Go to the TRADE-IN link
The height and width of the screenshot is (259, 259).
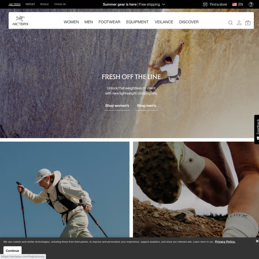[x=60, y=4]
